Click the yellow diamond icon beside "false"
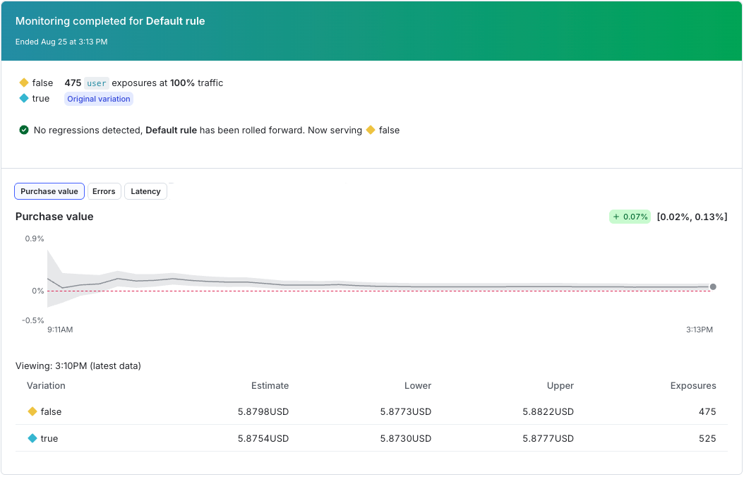The height and width of the screenshot is (477, 744). [x=23, y=83]
